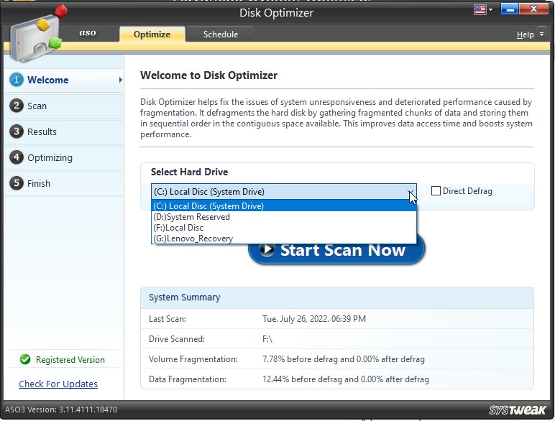Enable the Direct Defrag checkbox
Screen dimensions: 555x421
click(x=436, y=191)
